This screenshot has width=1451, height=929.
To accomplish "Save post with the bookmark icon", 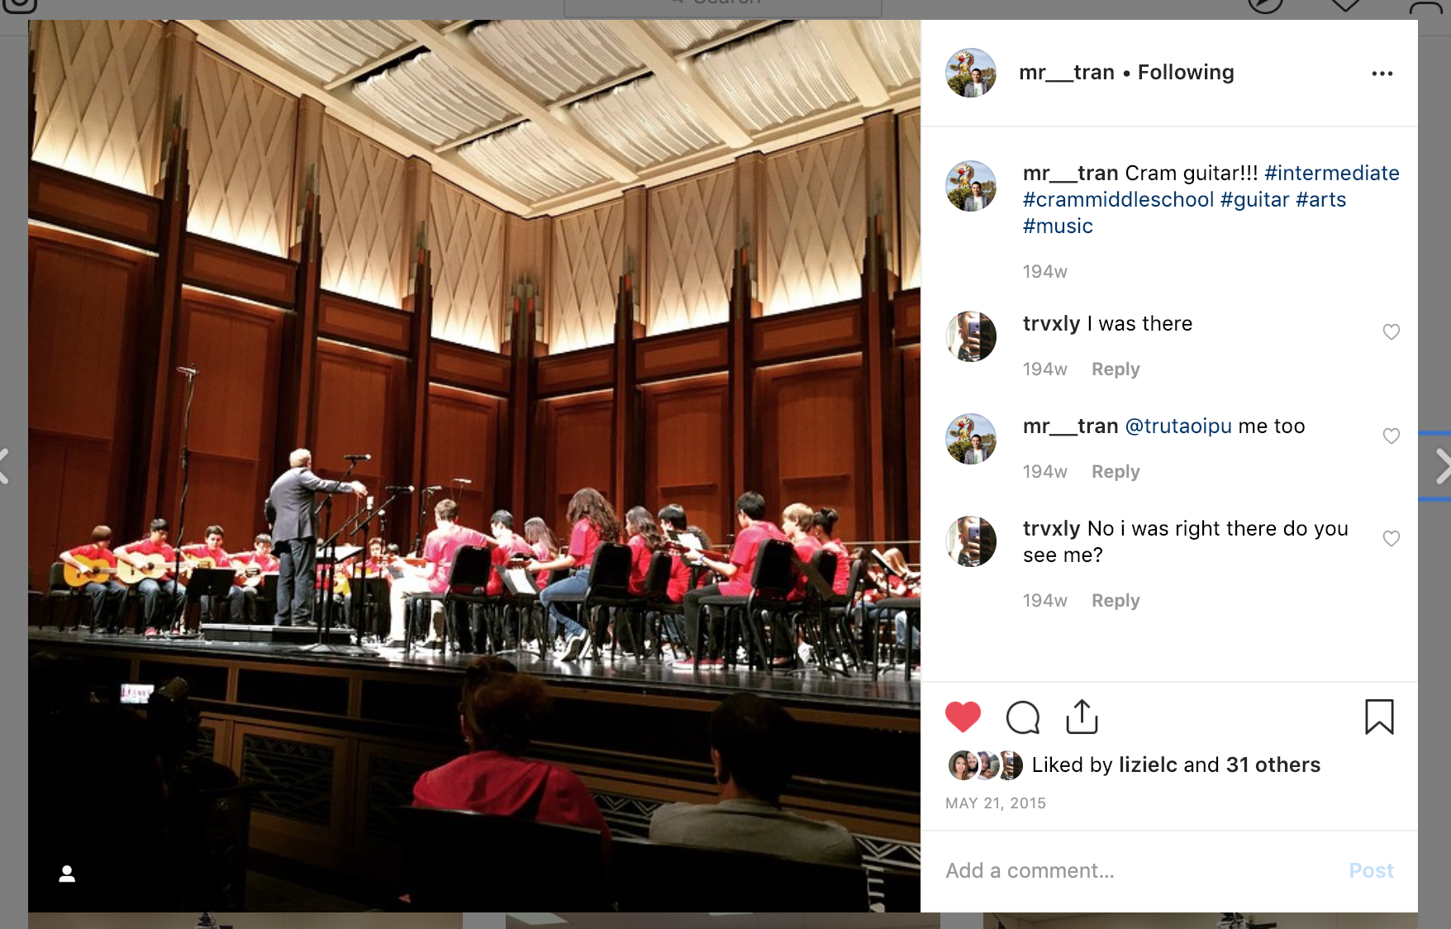I will (1379, 717).
